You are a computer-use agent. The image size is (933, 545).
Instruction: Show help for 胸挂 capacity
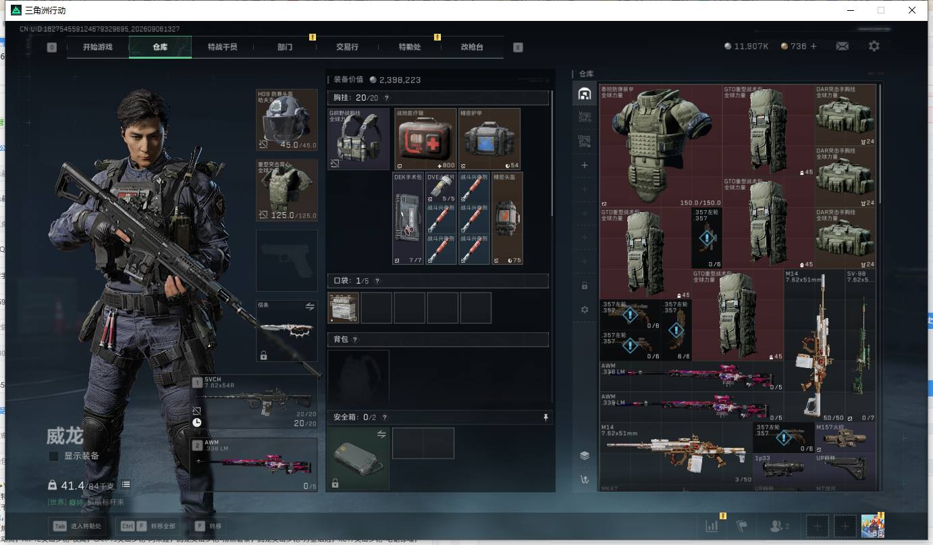click(387, 98)
